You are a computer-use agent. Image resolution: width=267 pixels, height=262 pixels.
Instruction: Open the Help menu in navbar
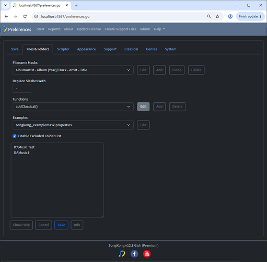[x=159, y=29]
